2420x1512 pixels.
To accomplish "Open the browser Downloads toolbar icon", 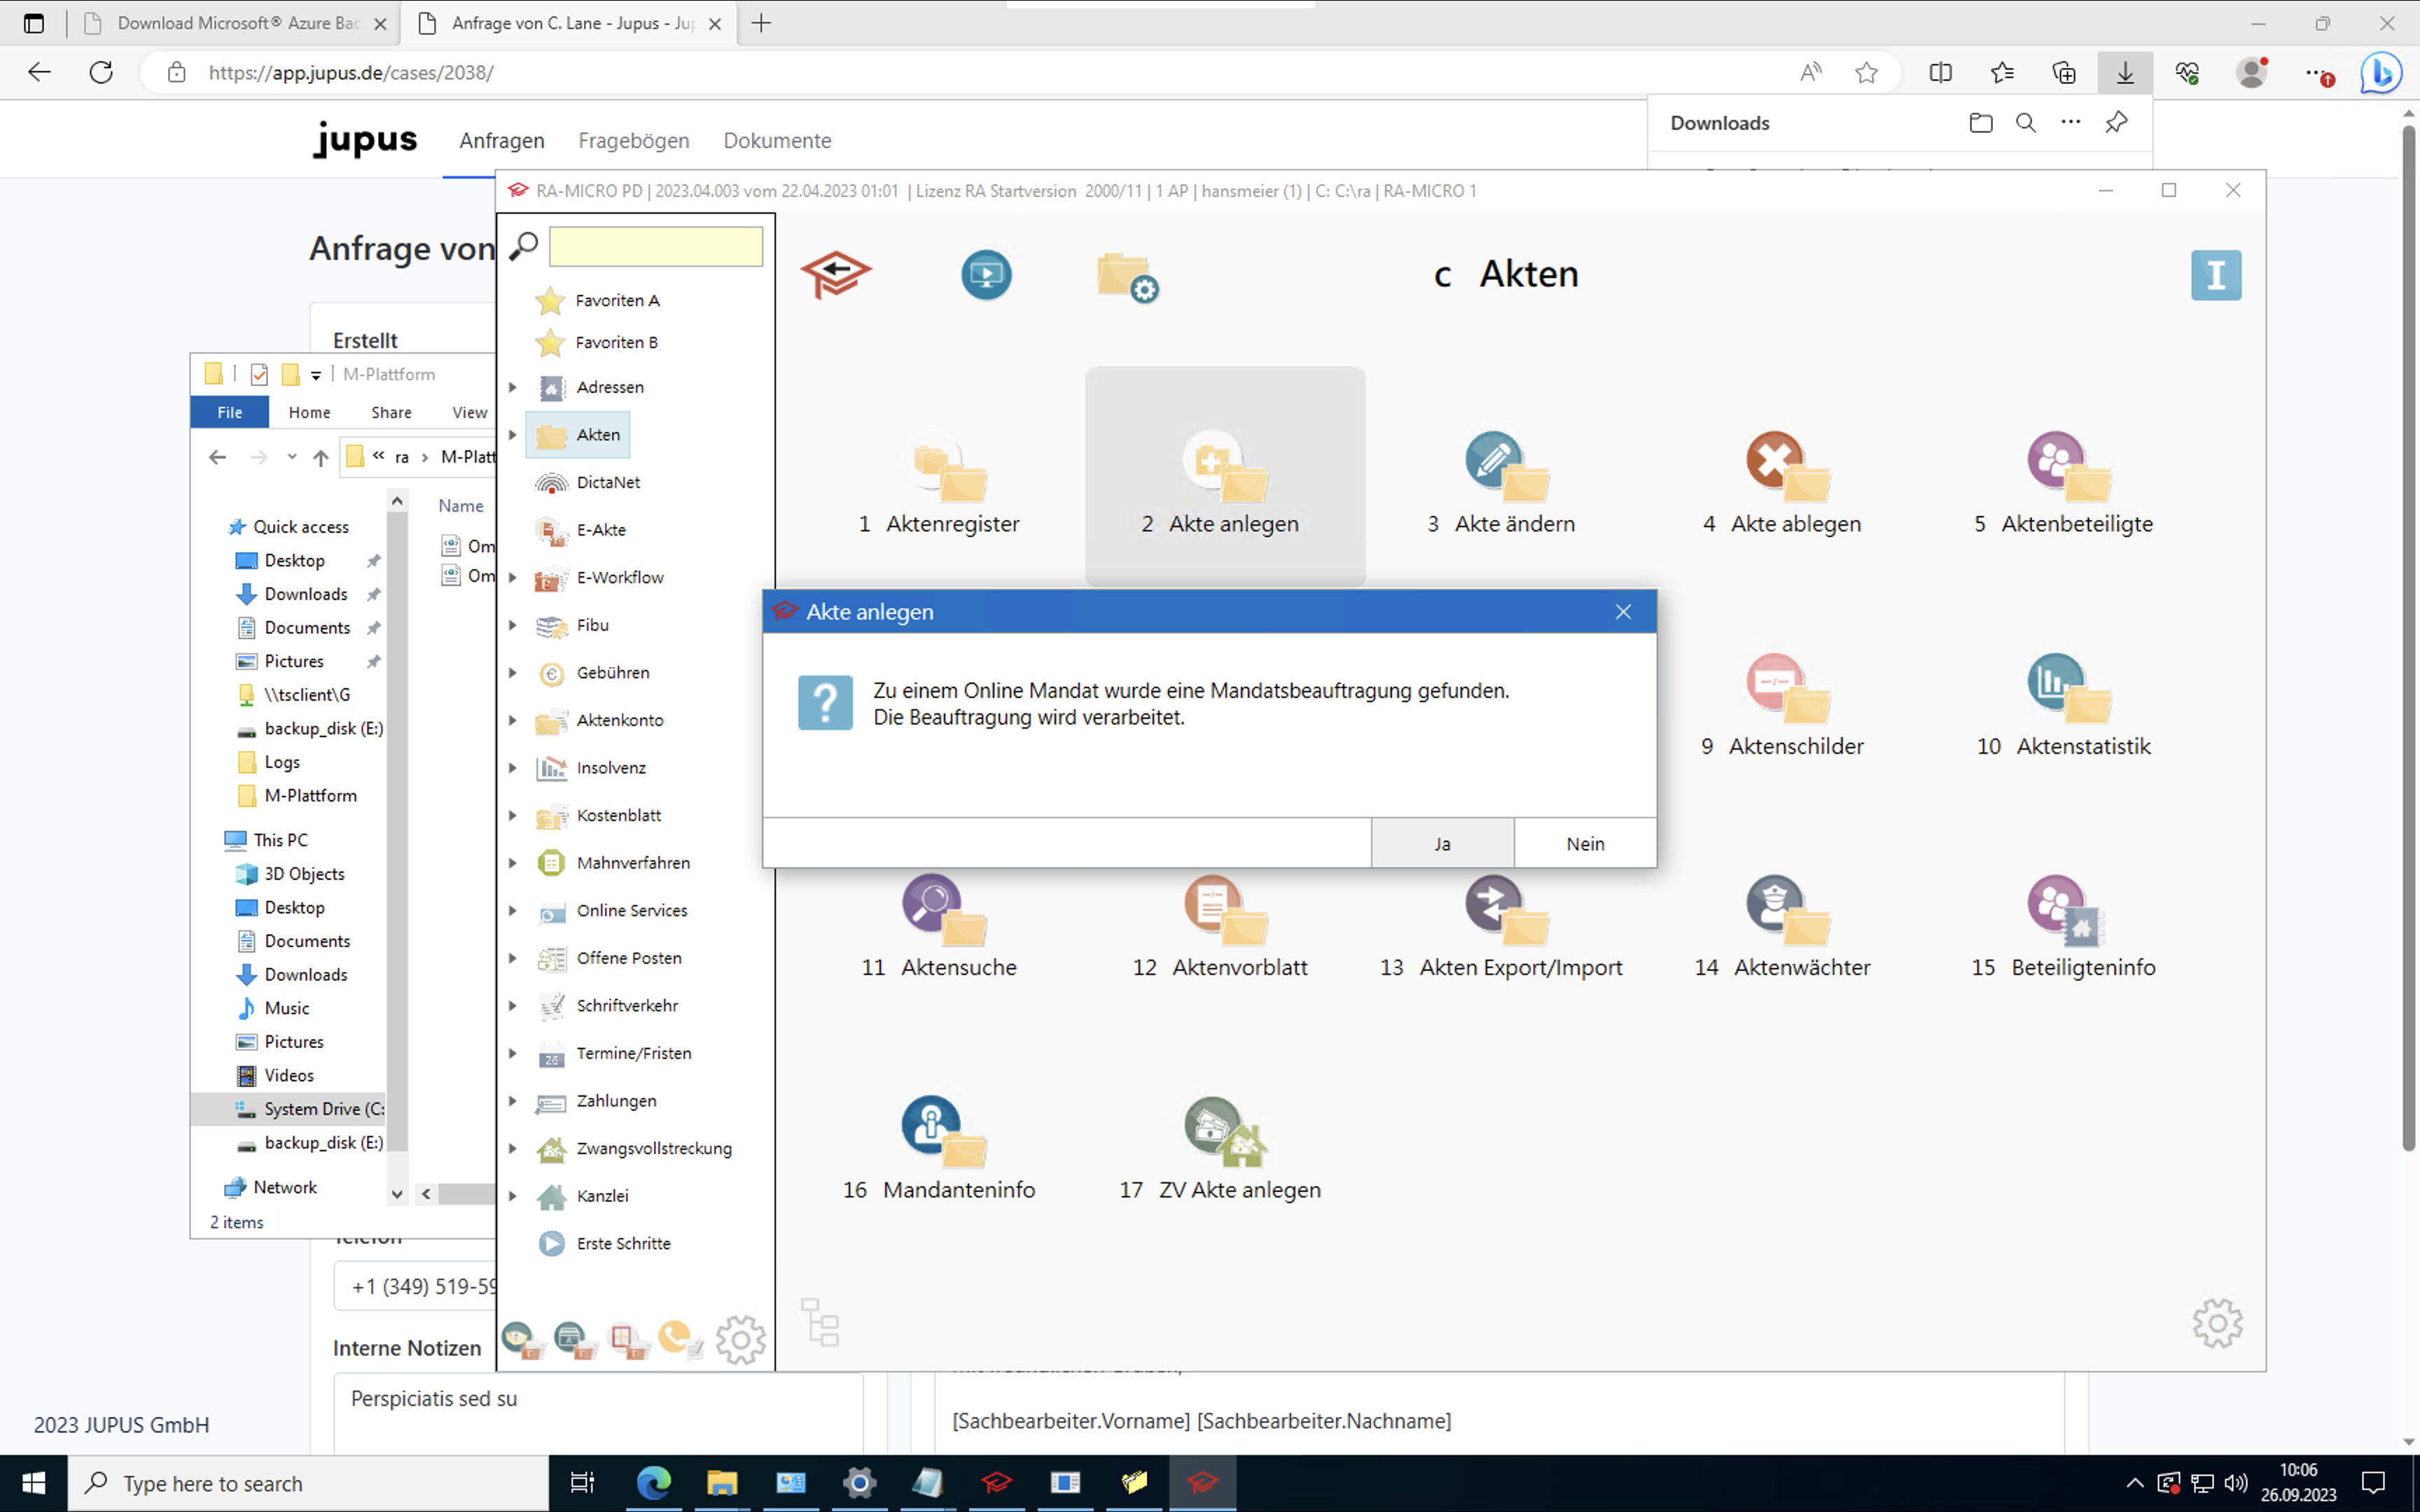I will click(2125, 72).
